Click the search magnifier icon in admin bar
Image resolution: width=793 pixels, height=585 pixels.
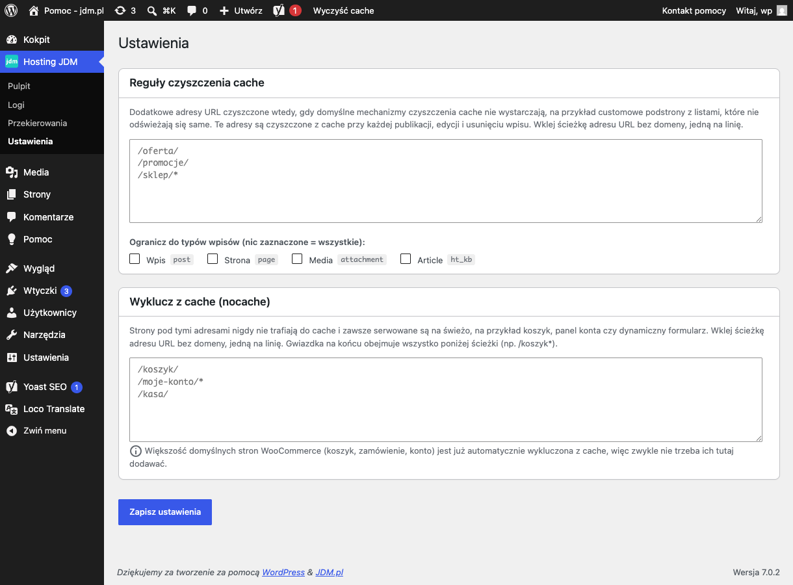[x=151, y=10]
